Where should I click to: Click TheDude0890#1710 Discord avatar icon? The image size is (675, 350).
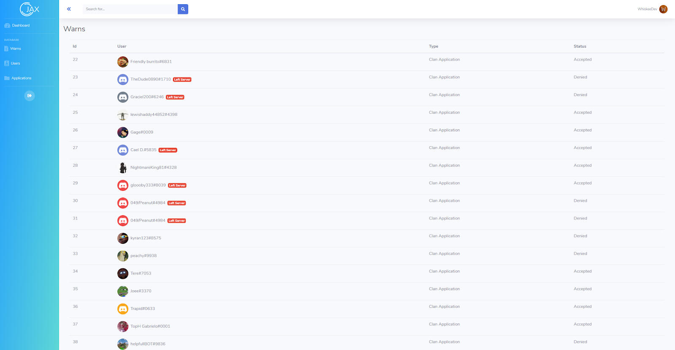pos(123,80)
